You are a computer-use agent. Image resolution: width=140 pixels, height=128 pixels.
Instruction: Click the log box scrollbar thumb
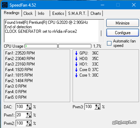[x=101, y=33]
